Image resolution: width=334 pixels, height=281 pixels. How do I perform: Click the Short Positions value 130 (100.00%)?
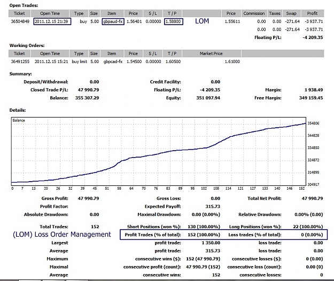(204, 227)
